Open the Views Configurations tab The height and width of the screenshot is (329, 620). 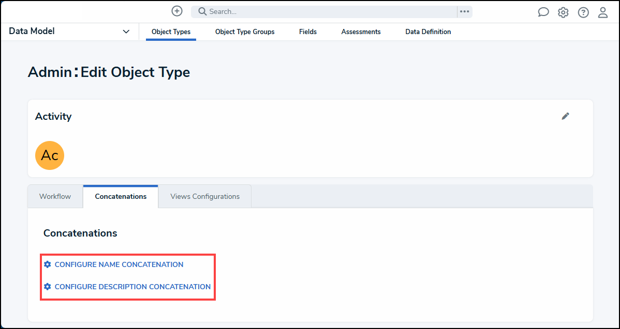click(204, 196)
